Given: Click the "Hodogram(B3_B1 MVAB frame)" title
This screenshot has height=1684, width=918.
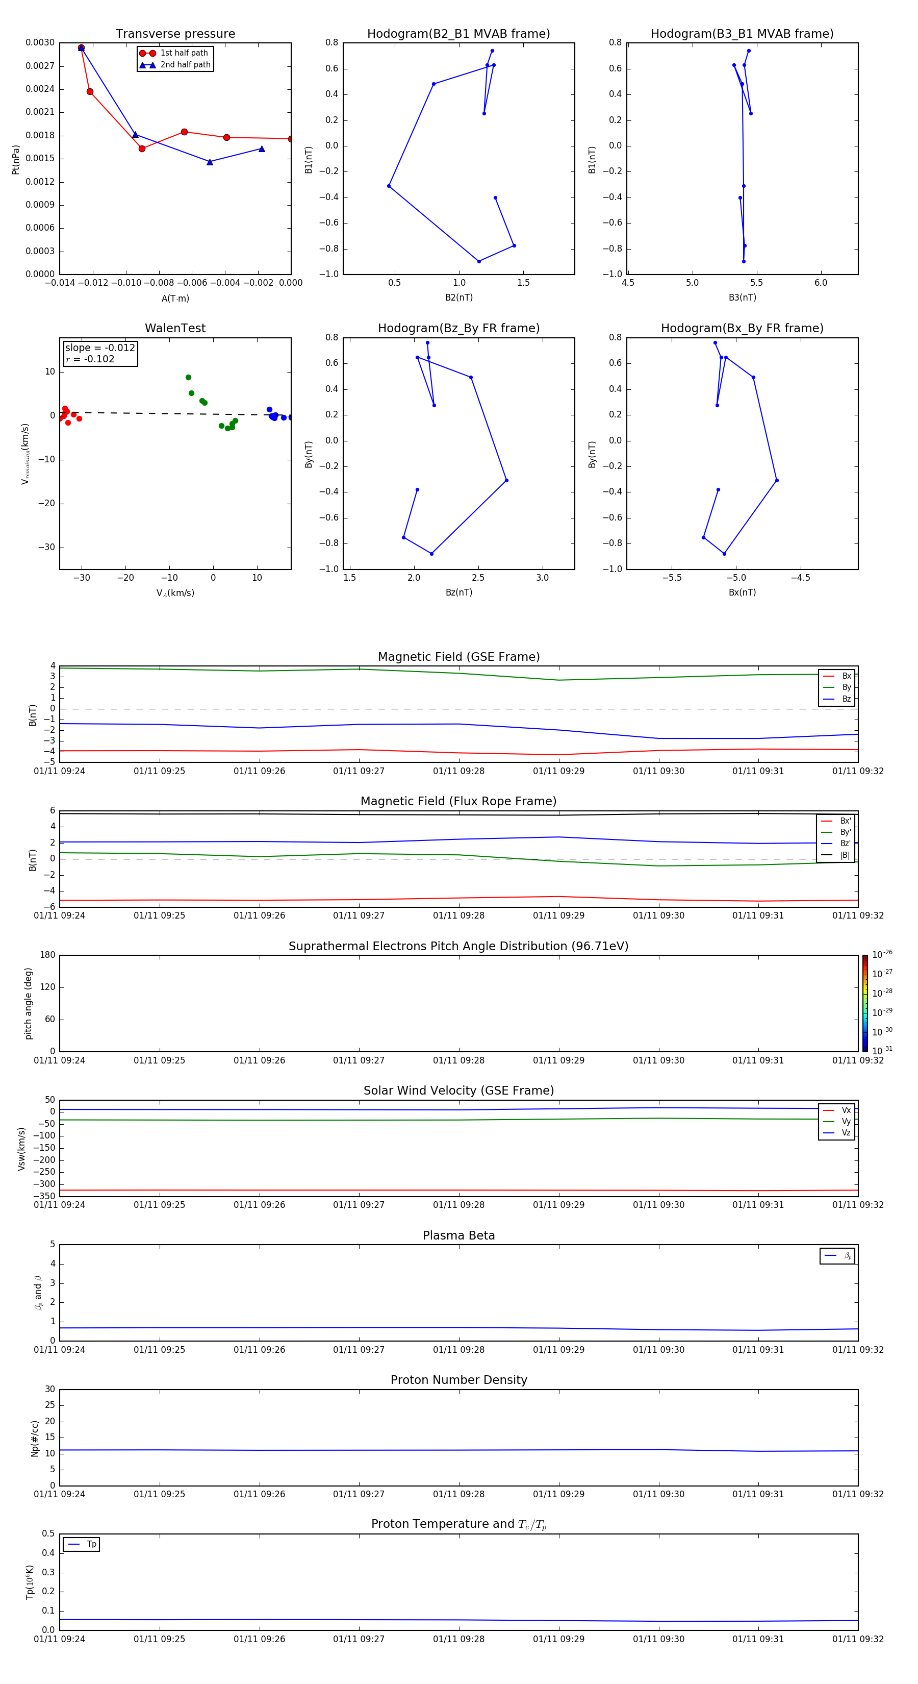Looking at the screenshot, I should click(742, 33).
